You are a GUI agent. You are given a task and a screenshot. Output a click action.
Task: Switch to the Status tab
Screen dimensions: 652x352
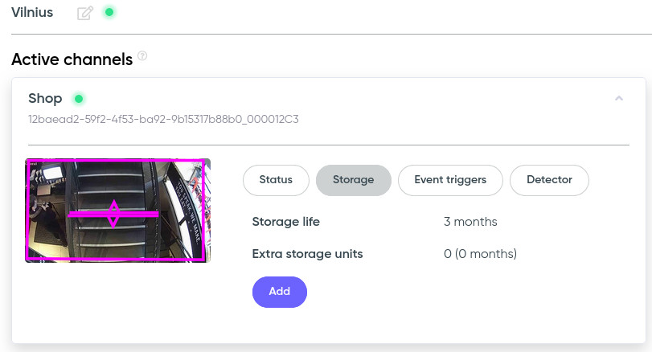(x=276, y=180)
